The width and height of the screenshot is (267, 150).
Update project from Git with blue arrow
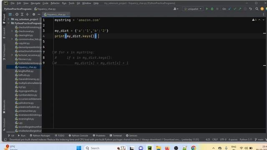[230, 9]
